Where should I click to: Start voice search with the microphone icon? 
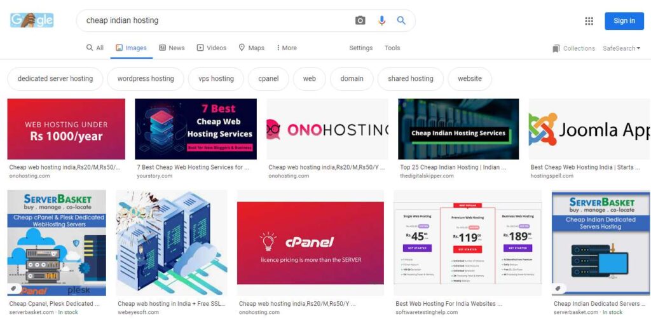(381, 20)
